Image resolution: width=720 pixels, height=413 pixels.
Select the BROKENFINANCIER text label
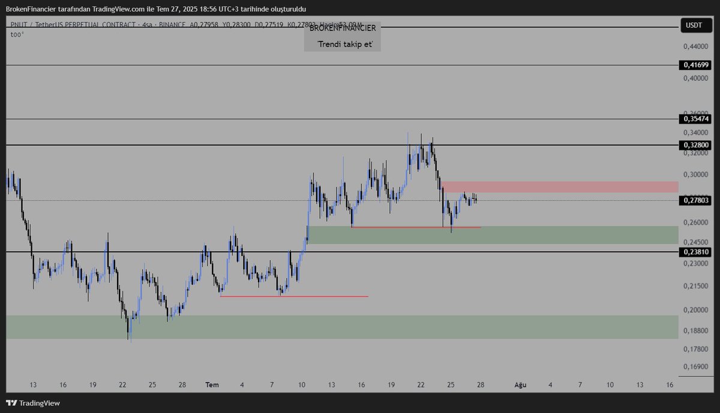pos(343,28)
